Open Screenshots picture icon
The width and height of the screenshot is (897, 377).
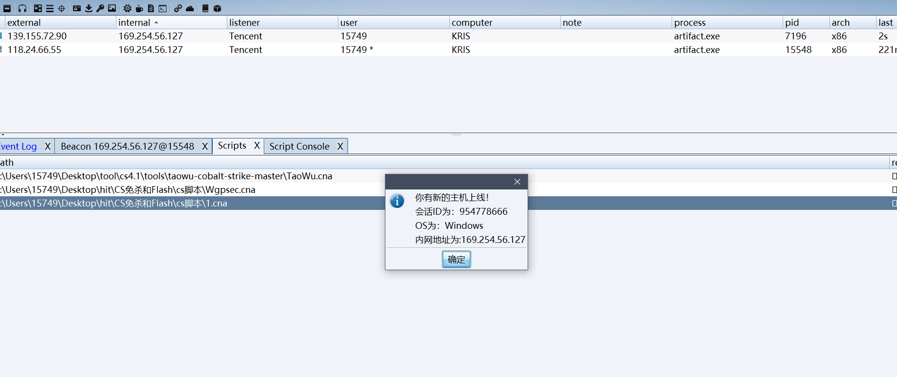(112, 8)
